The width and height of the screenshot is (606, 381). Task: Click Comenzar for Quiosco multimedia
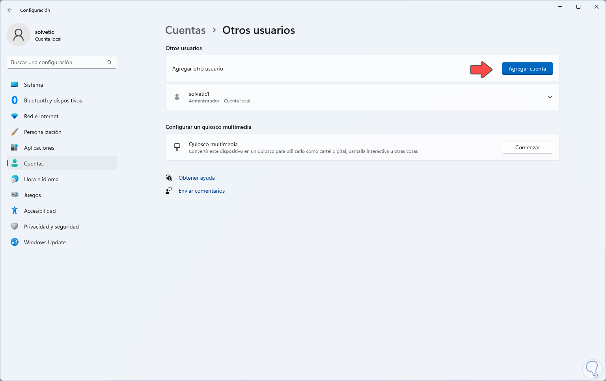pyautogui.click(x=527, y=147)
